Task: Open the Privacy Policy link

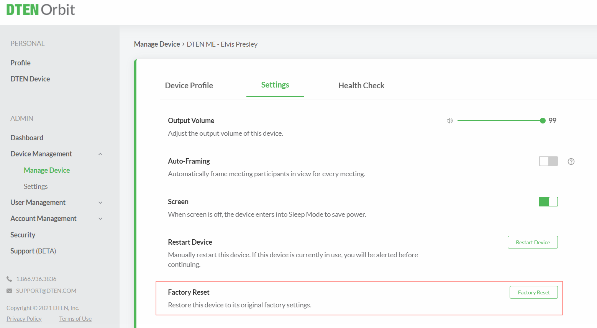Action: [24, 319]
